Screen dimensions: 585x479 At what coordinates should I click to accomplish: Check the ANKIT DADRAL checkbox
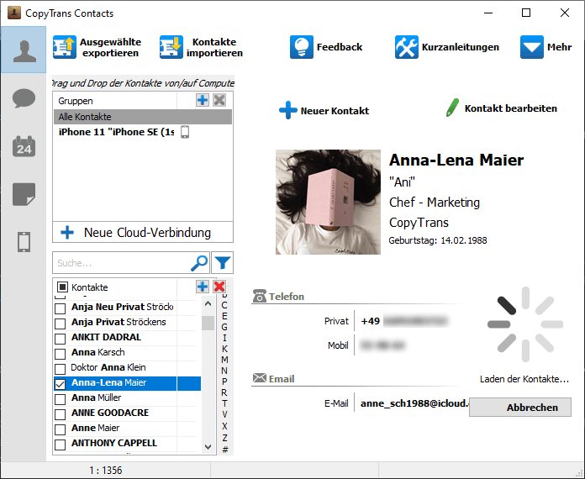pyautogui.click(x=60, y=340)
